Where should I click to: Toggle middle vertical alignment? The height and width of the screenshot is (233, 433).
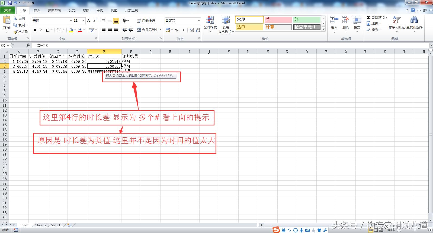pos(110,21)
